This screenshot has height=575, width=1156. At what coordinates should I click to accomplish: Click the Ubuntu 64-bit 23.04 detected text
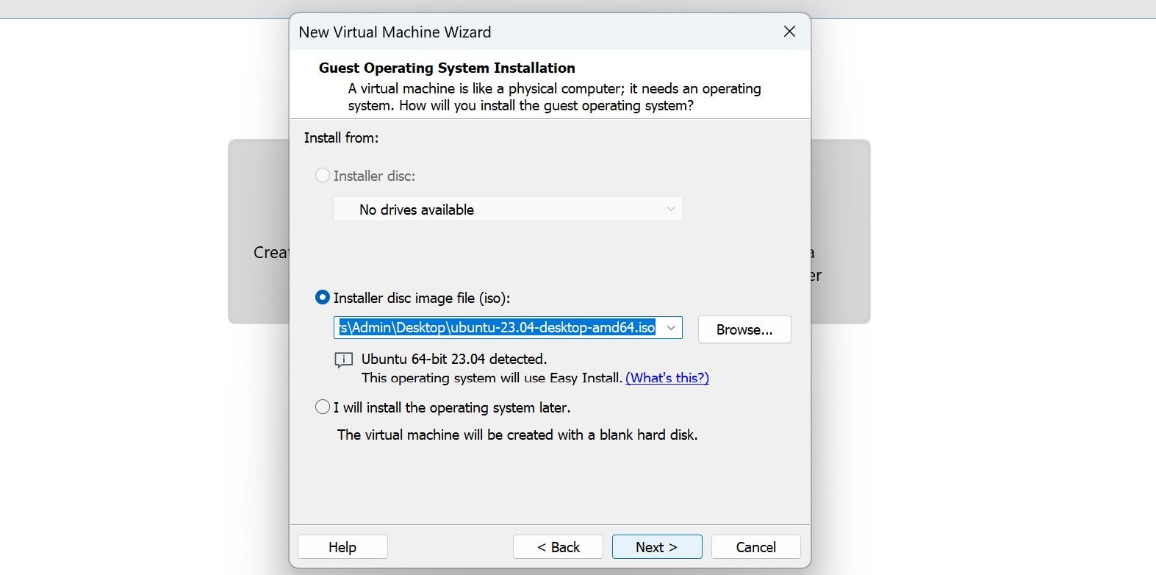click(x=453, y=359)
